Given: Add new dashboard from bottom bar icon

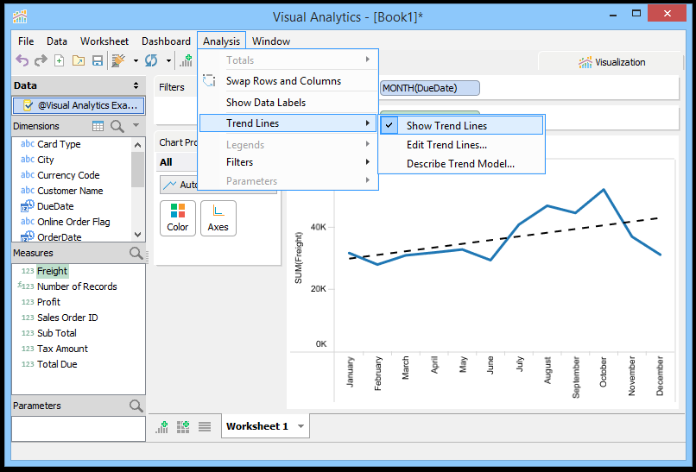Looking at the screenshot, I should point(183,427).
